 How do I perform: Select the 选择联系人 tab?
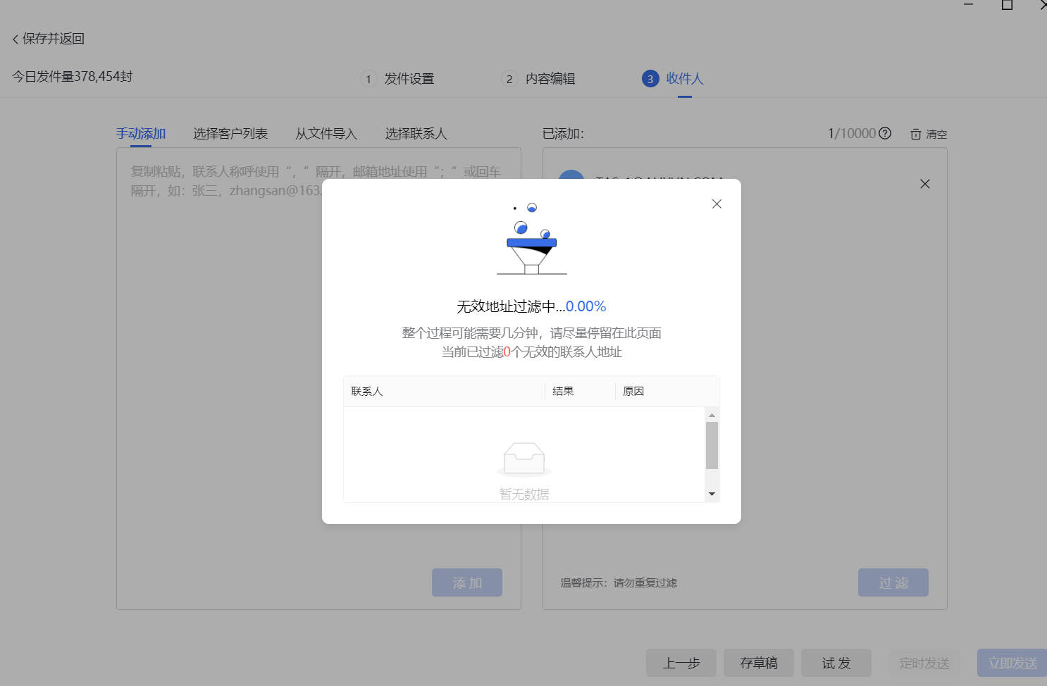[416, 133]
